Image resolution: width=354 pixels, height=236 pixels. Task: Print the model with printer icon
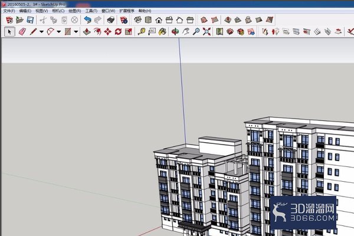click(111, 20)
